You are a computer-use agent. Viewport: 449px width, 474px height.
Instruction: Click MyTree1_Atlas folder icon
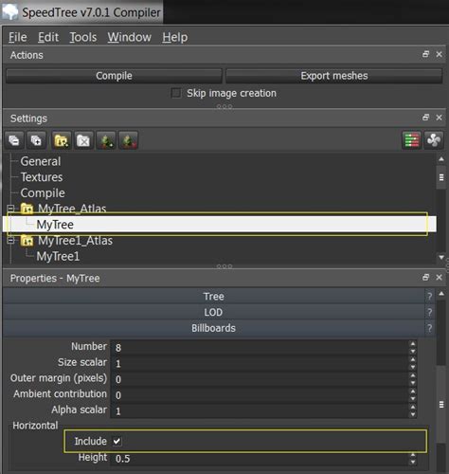click(27, 241)
